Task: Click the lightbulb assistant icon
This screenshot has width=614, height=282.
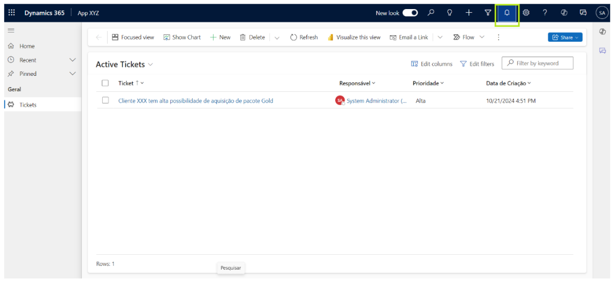Action: tap(450, 13)
